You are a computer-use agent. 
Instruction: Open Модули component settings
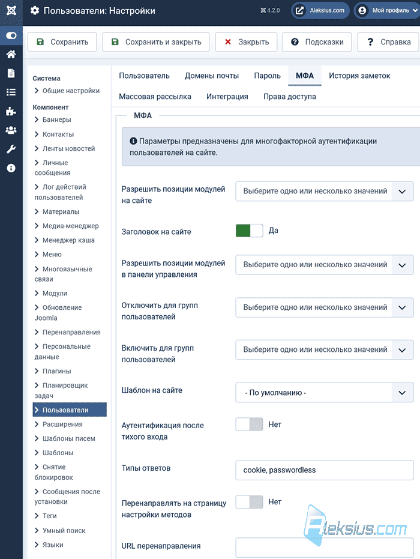point(51,294)
